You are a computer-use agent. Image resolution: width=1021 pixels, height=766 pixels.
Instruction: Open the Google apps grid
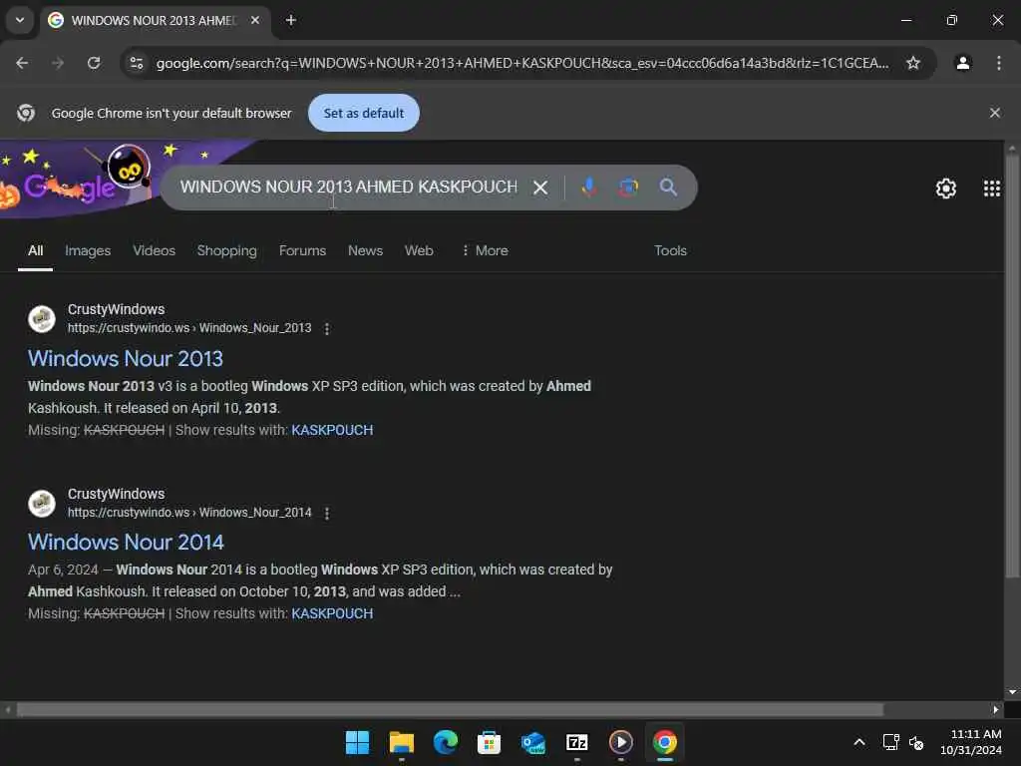pos(991,189)
